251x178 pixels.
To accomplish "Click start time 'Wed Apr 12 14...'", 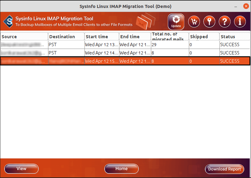I will pos(102,53).
